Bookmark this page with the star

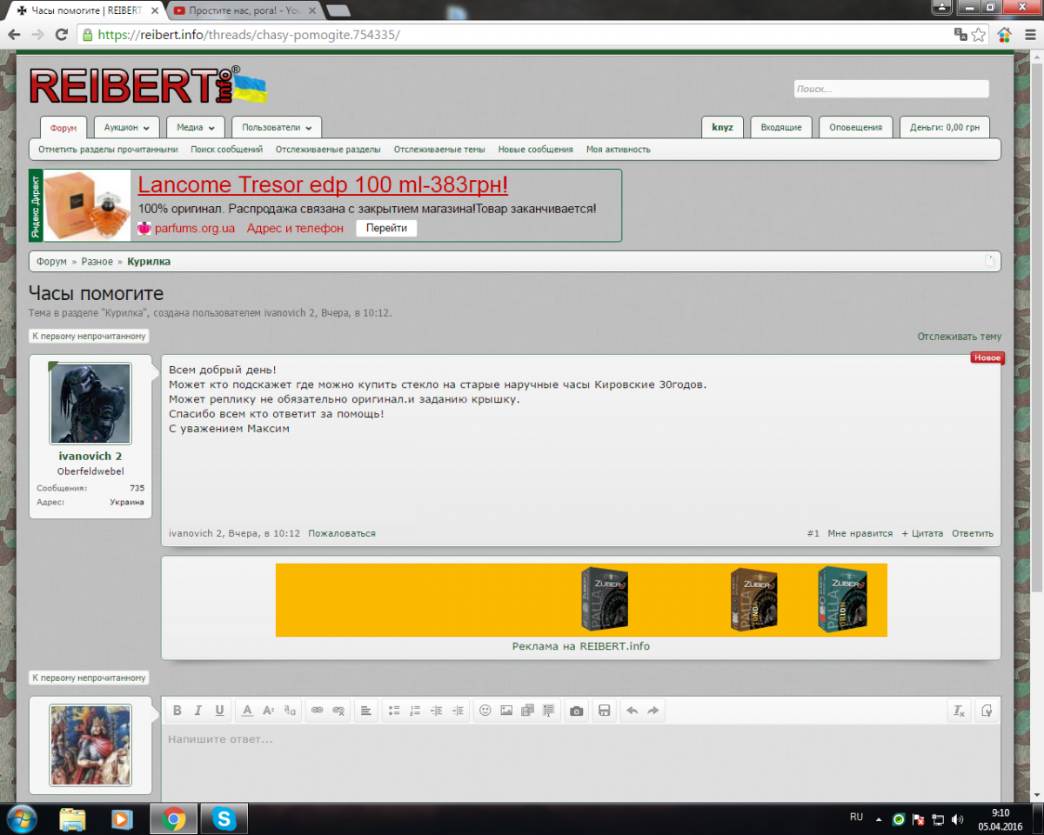point(979,35)
